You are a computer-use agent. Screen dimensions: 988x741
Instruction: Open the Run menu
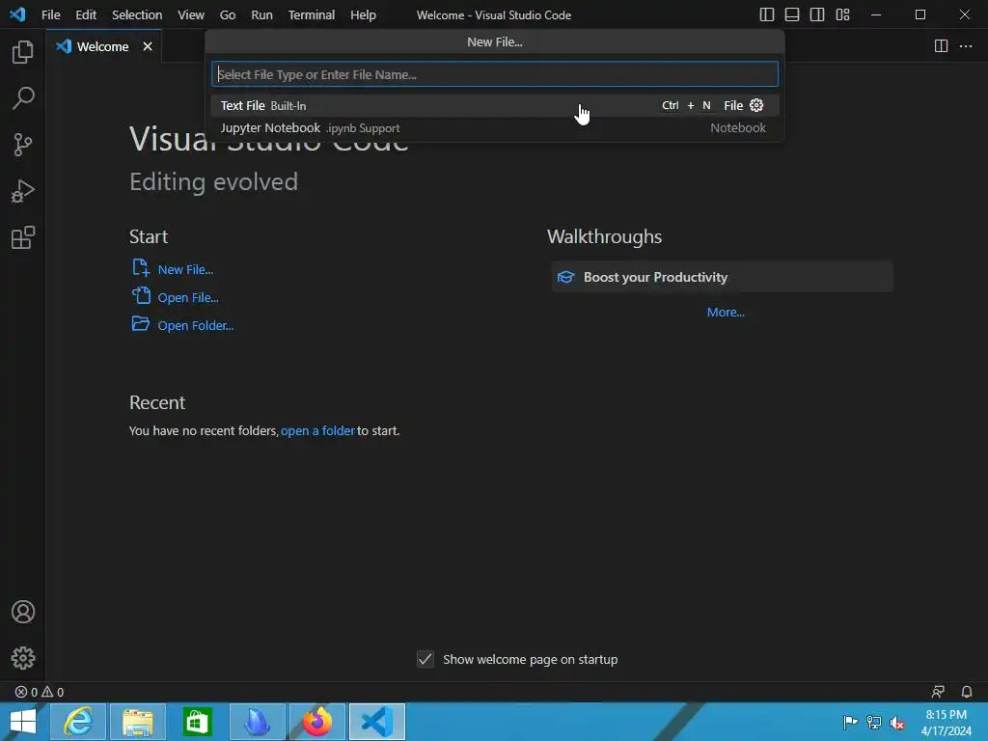coord(261,14)
